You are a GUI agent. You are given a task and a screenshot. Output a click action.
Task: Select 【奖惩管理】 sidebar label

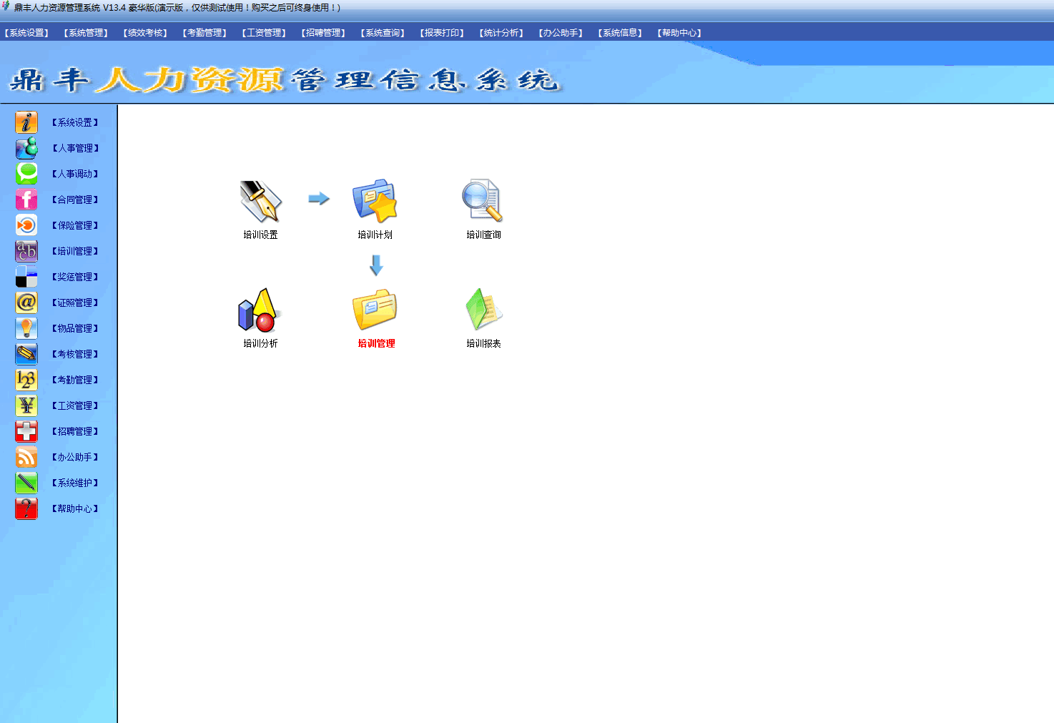point(75,277)
